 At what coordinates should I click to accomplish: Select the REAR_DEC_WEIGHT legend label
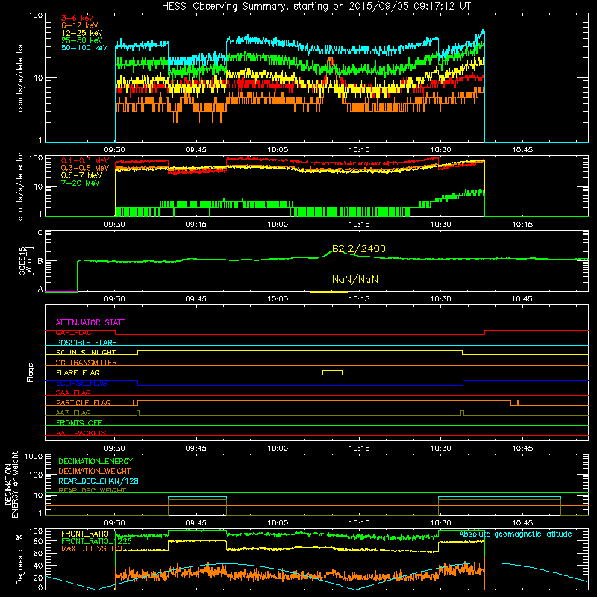coord(92,491)
